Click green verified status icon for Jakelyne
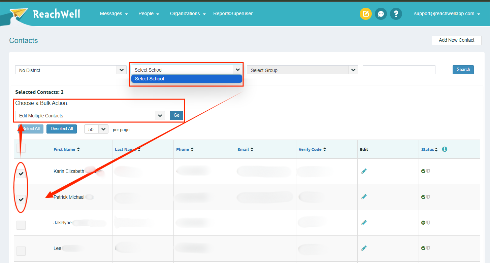This screenshot has height=263, width=490. coord(423,223)
